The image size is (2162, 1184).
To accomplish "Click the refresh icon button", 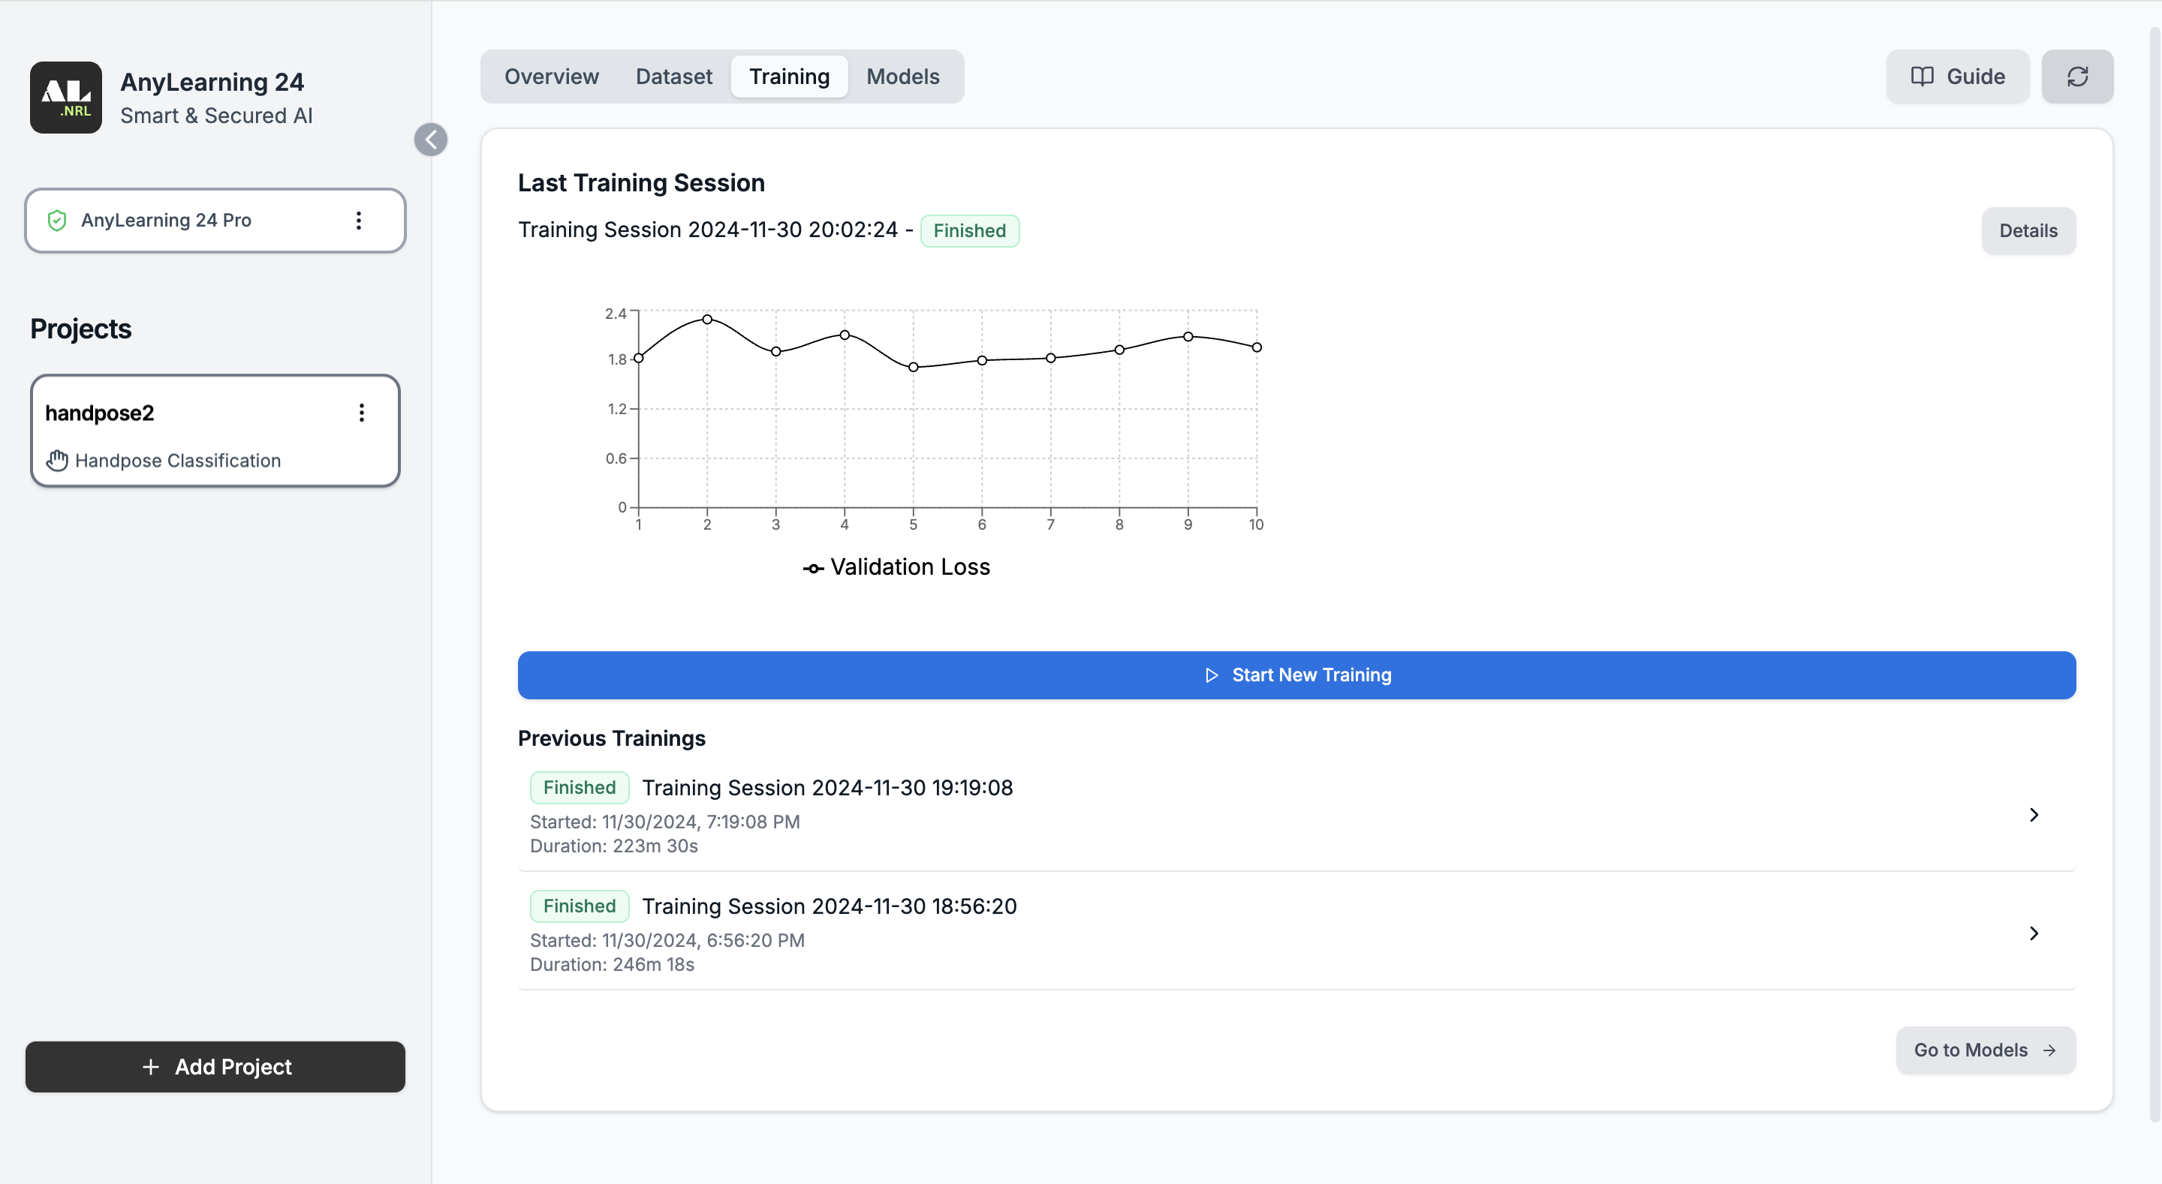I will (x=2076, y=77).
